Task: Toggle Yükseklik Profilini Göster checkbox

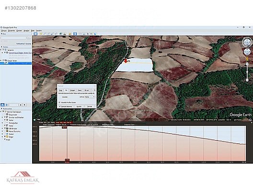Action: (x=59, y=102)
